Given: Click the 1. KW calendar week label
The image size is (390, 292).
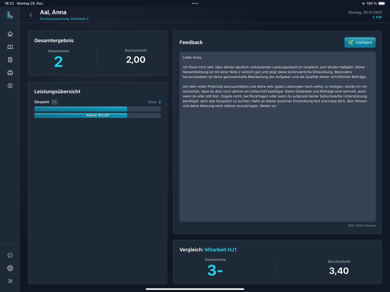Looking at the screenshot, I should coord(377,17).
